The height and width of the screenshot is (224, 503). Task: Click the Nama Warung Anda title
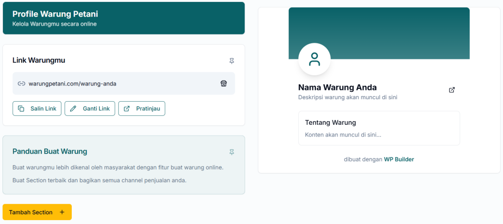(337, 87)
